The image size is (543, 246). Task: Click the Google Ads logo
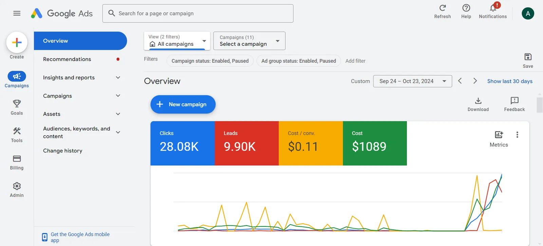click(62, 13)
